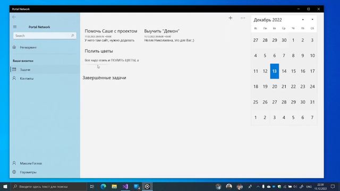Open task "Выучить Демон"

(169, 36)
